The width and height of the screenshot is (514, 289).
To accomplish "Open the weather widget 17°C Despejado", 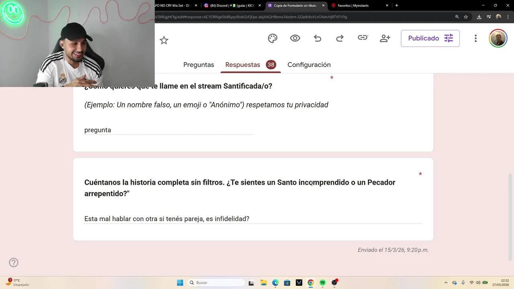I will [17, 283].
